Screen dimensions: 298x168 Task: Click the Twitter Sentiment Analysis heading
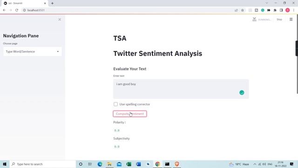(158, 54)
